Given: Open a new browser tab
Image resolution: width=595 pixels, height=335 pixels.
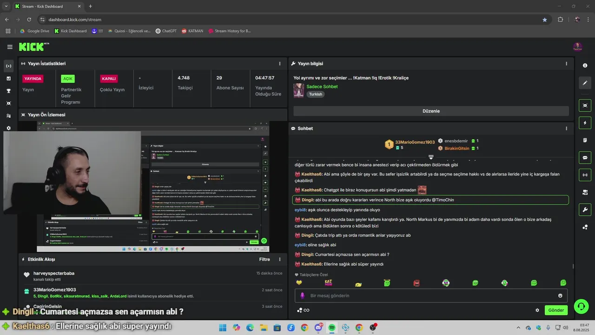Looking at the screenshot, I should 90,7.
